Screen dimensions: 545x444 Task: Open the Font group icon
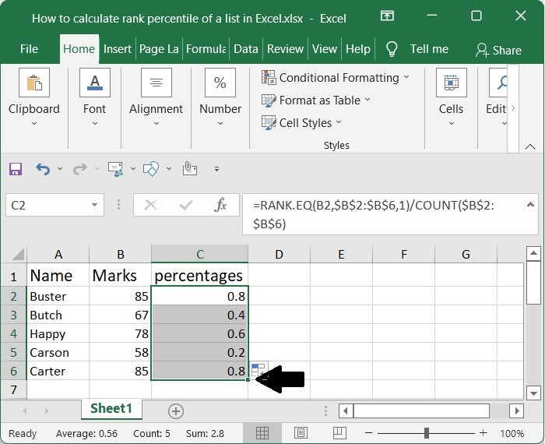94,83
